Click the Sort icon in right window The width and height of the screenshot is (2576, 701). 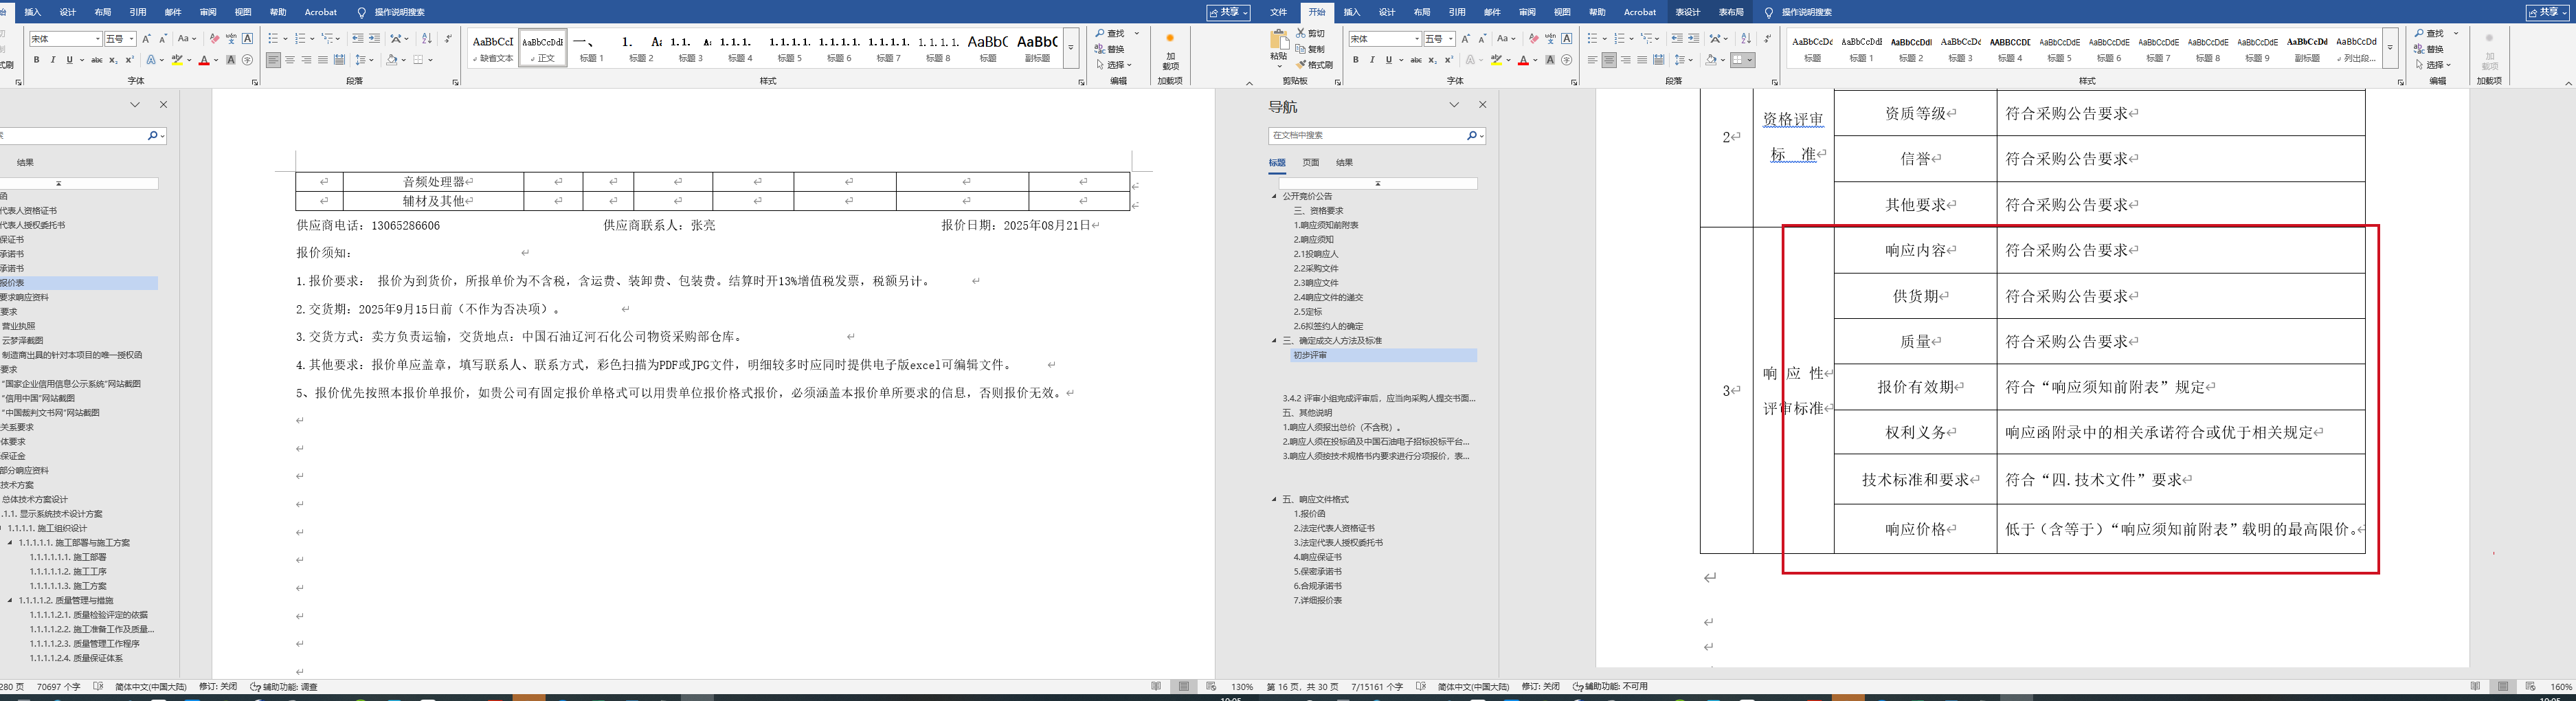(x=1746, y=39)
